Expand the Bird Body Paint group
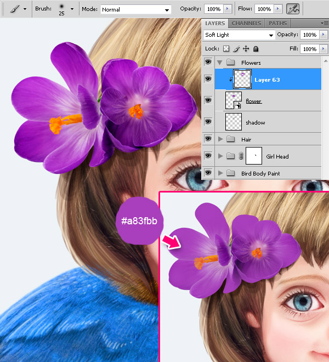 [221, 173]
